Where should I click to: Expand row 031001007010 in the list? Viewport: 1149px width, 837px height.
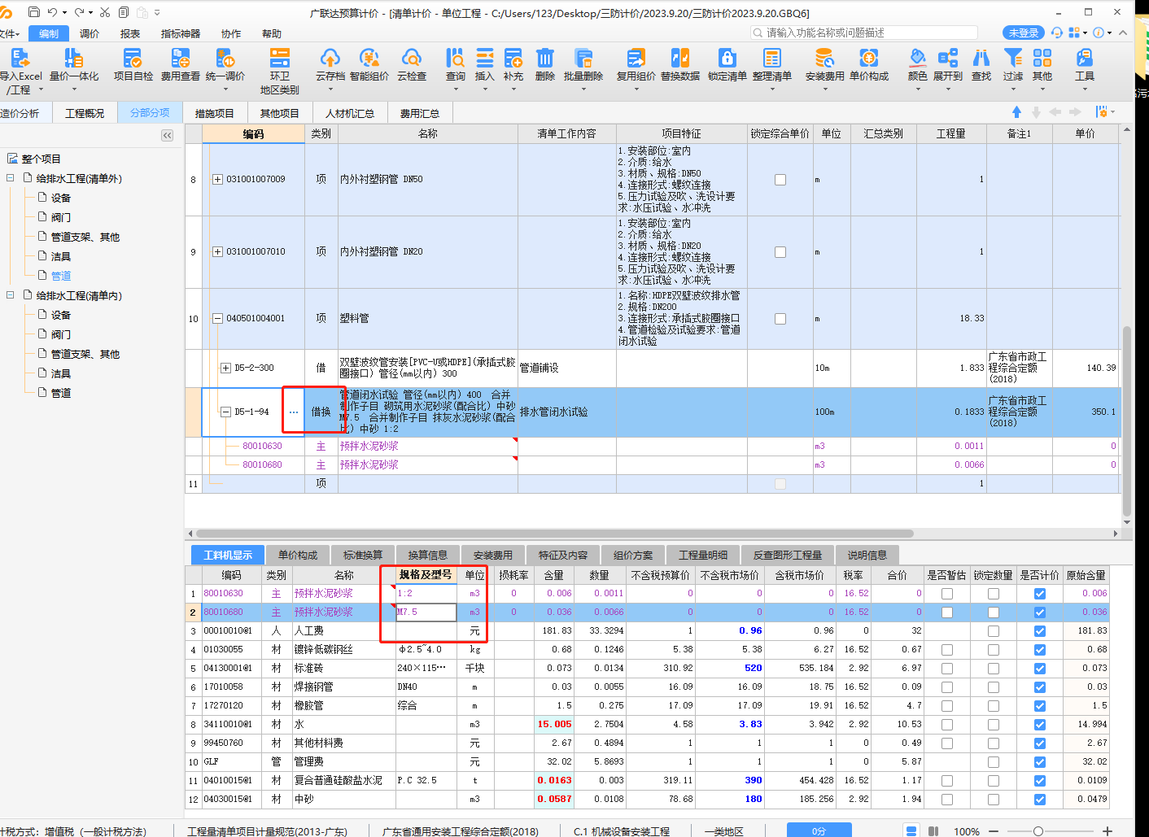(x=217, y=252)
